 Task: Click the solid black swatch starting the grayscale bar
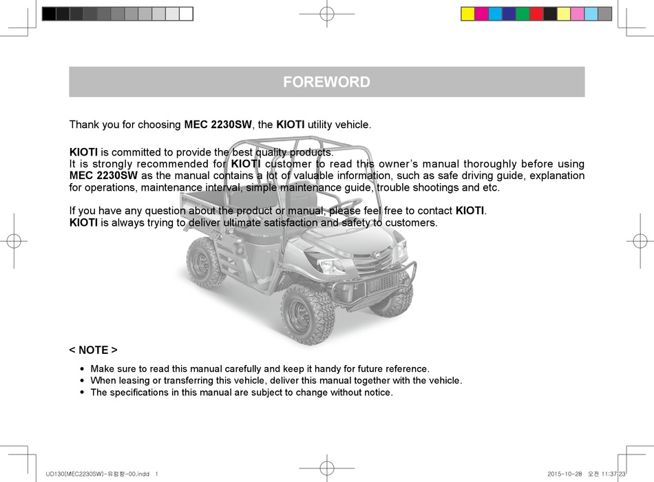coord(49,14)
